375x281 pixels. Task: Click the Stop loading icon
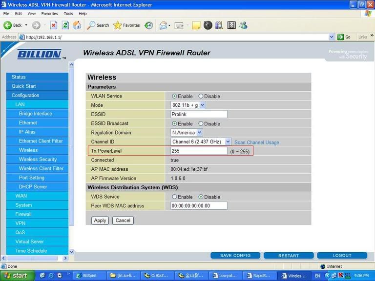coord(54,25)
